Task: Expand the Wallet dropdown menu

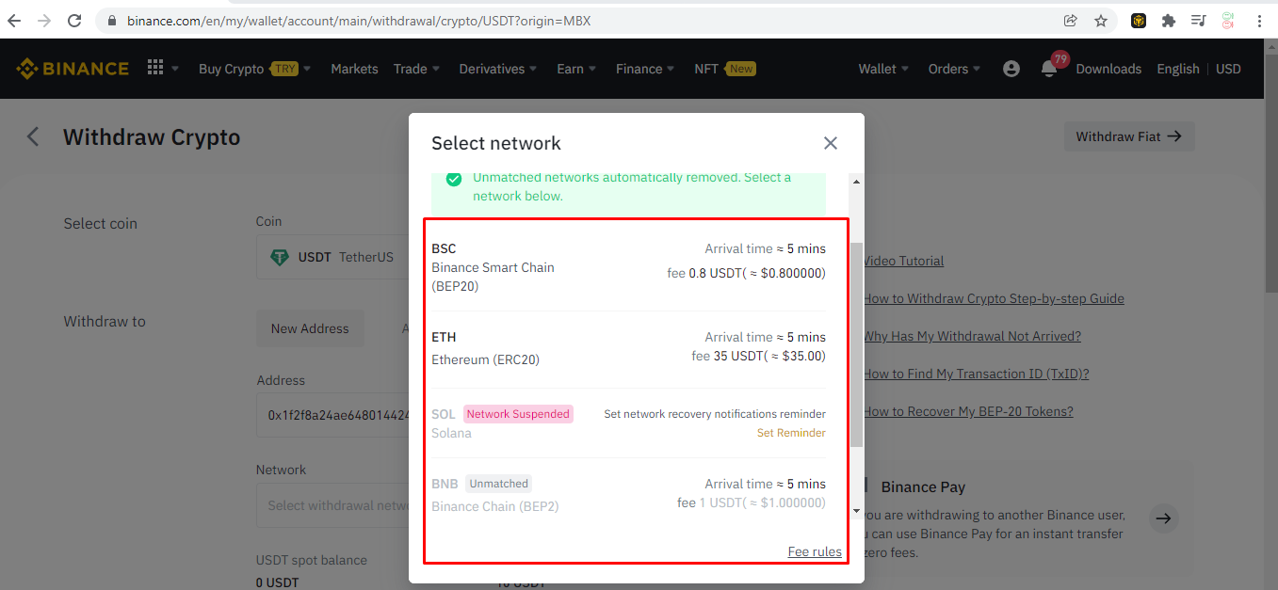Action: (x=883, y=69)
